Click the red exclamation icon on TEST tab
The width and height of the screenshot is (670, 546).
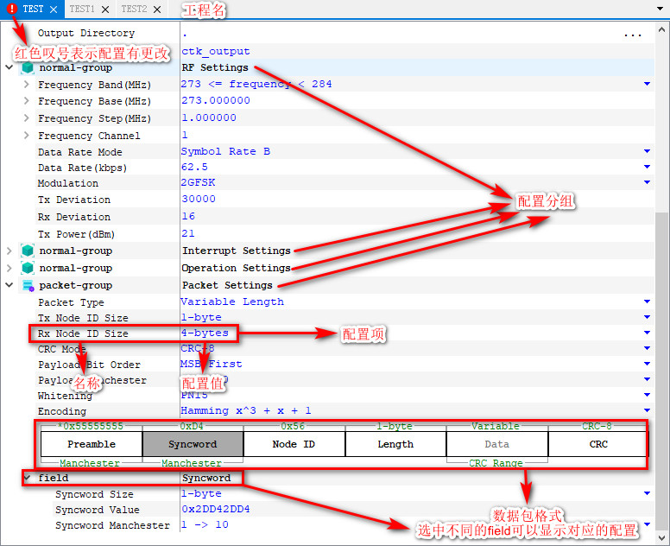click(x=11, y=9)
